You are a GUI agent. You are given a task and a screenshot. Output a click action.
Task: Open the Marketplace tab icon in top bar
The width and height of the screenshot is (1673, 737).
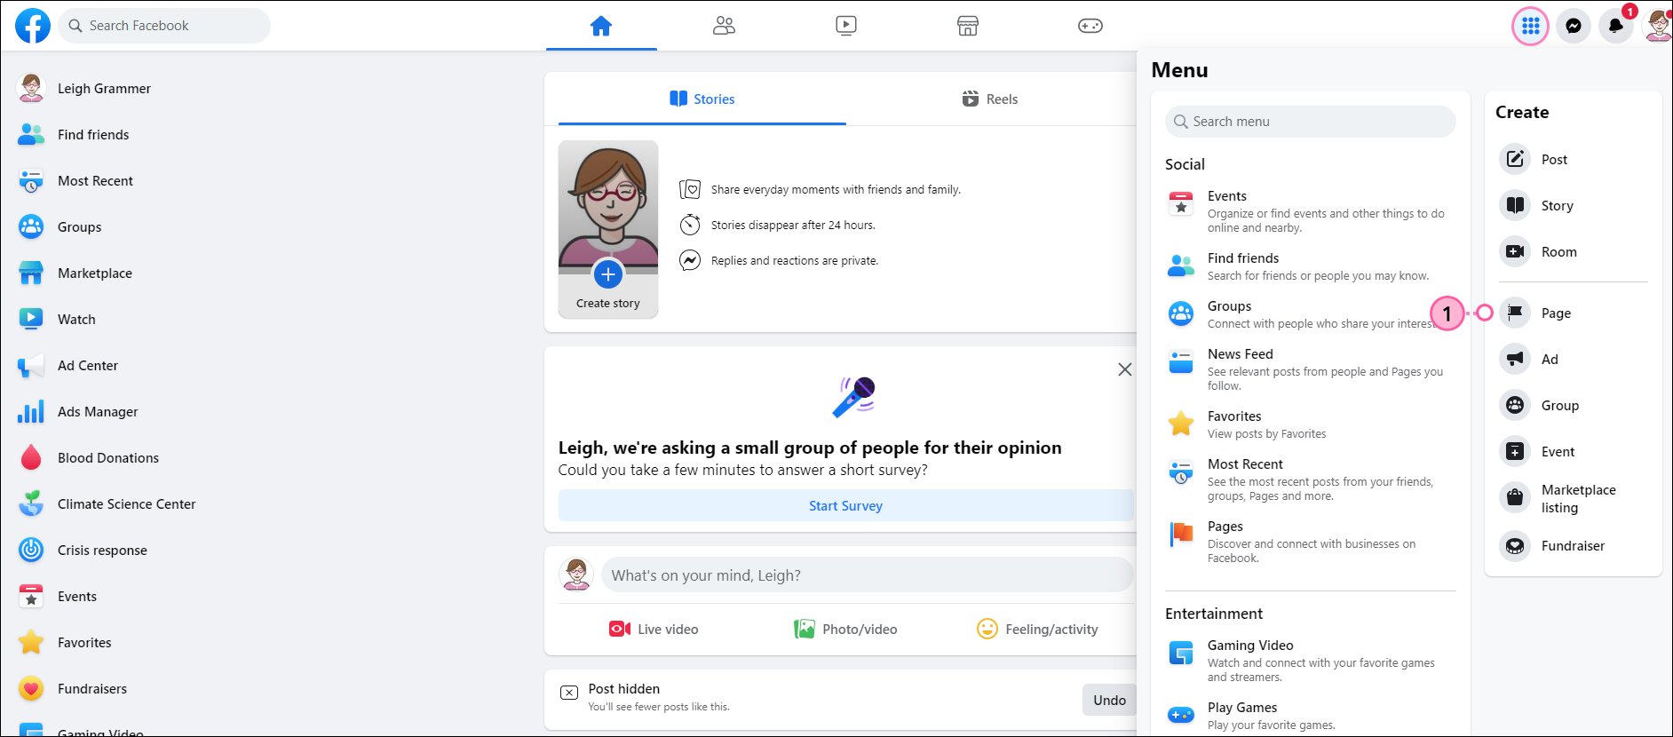click(968, 26)
